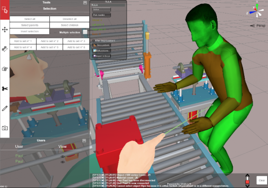Clear the console log with Clear
This screenshot has width=268, height=188.
pos(262,180)
